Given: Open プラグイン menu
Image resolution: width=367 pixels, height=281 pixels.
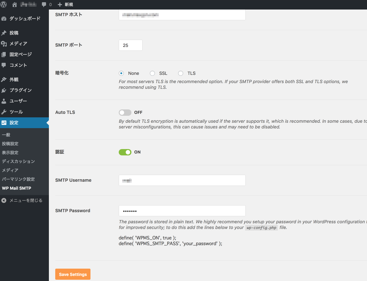Looking at the screenshot, I should [x=24, y=90].
